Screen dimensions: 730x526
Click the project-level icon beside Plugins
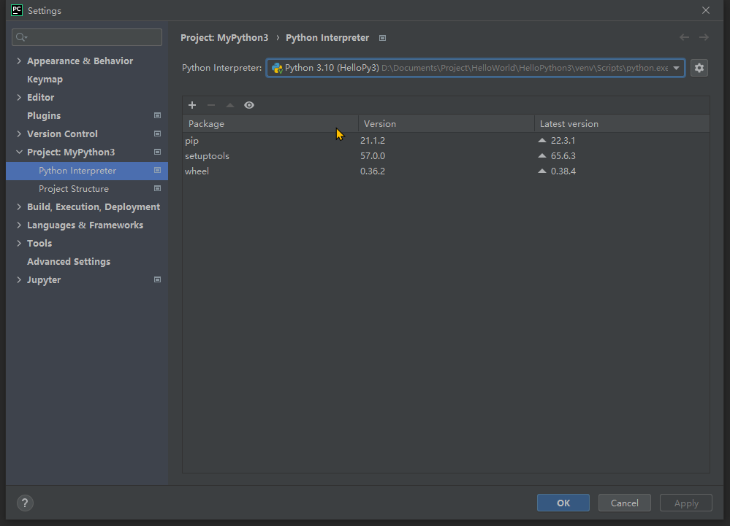click(157, 115)
